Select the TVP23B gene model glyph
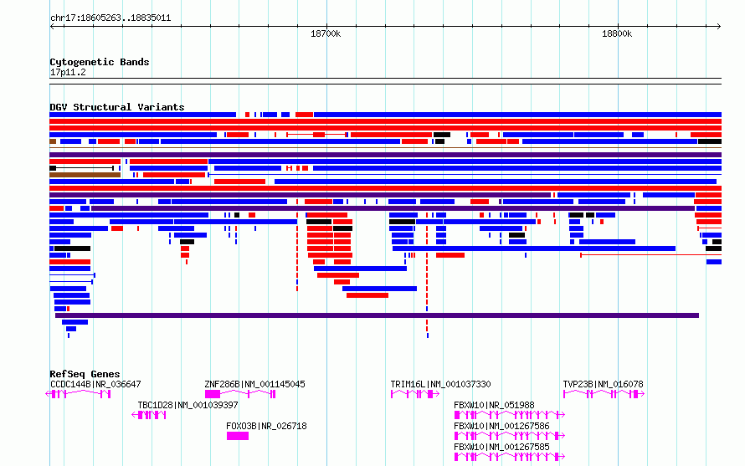 (604, 394)
